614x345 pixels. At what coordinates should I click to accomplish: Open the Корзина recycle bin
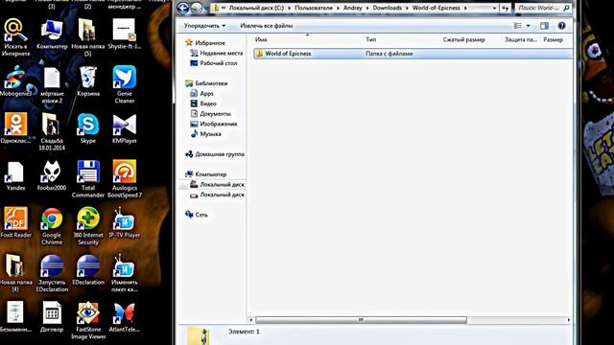(88, 80)
